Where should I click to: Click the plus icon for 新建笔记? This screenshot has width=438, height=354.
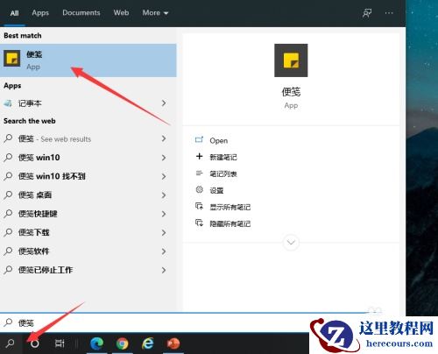199,157
